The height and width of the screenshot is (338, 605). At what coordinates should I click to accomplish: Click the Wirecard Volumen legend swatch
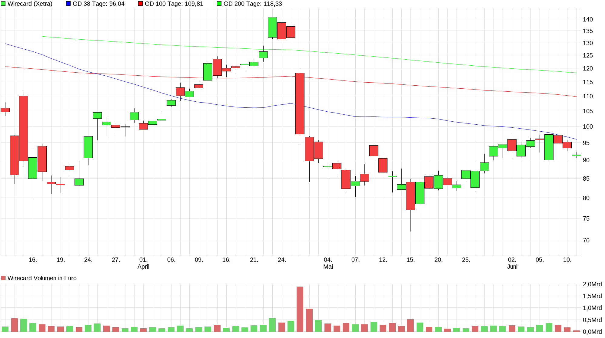3,278
